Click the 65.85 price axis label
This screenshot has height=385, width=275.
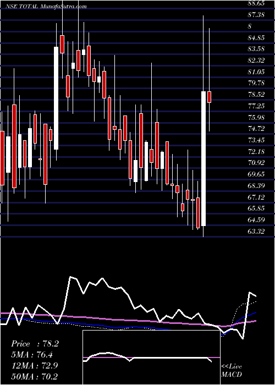(x=256, y=208)
